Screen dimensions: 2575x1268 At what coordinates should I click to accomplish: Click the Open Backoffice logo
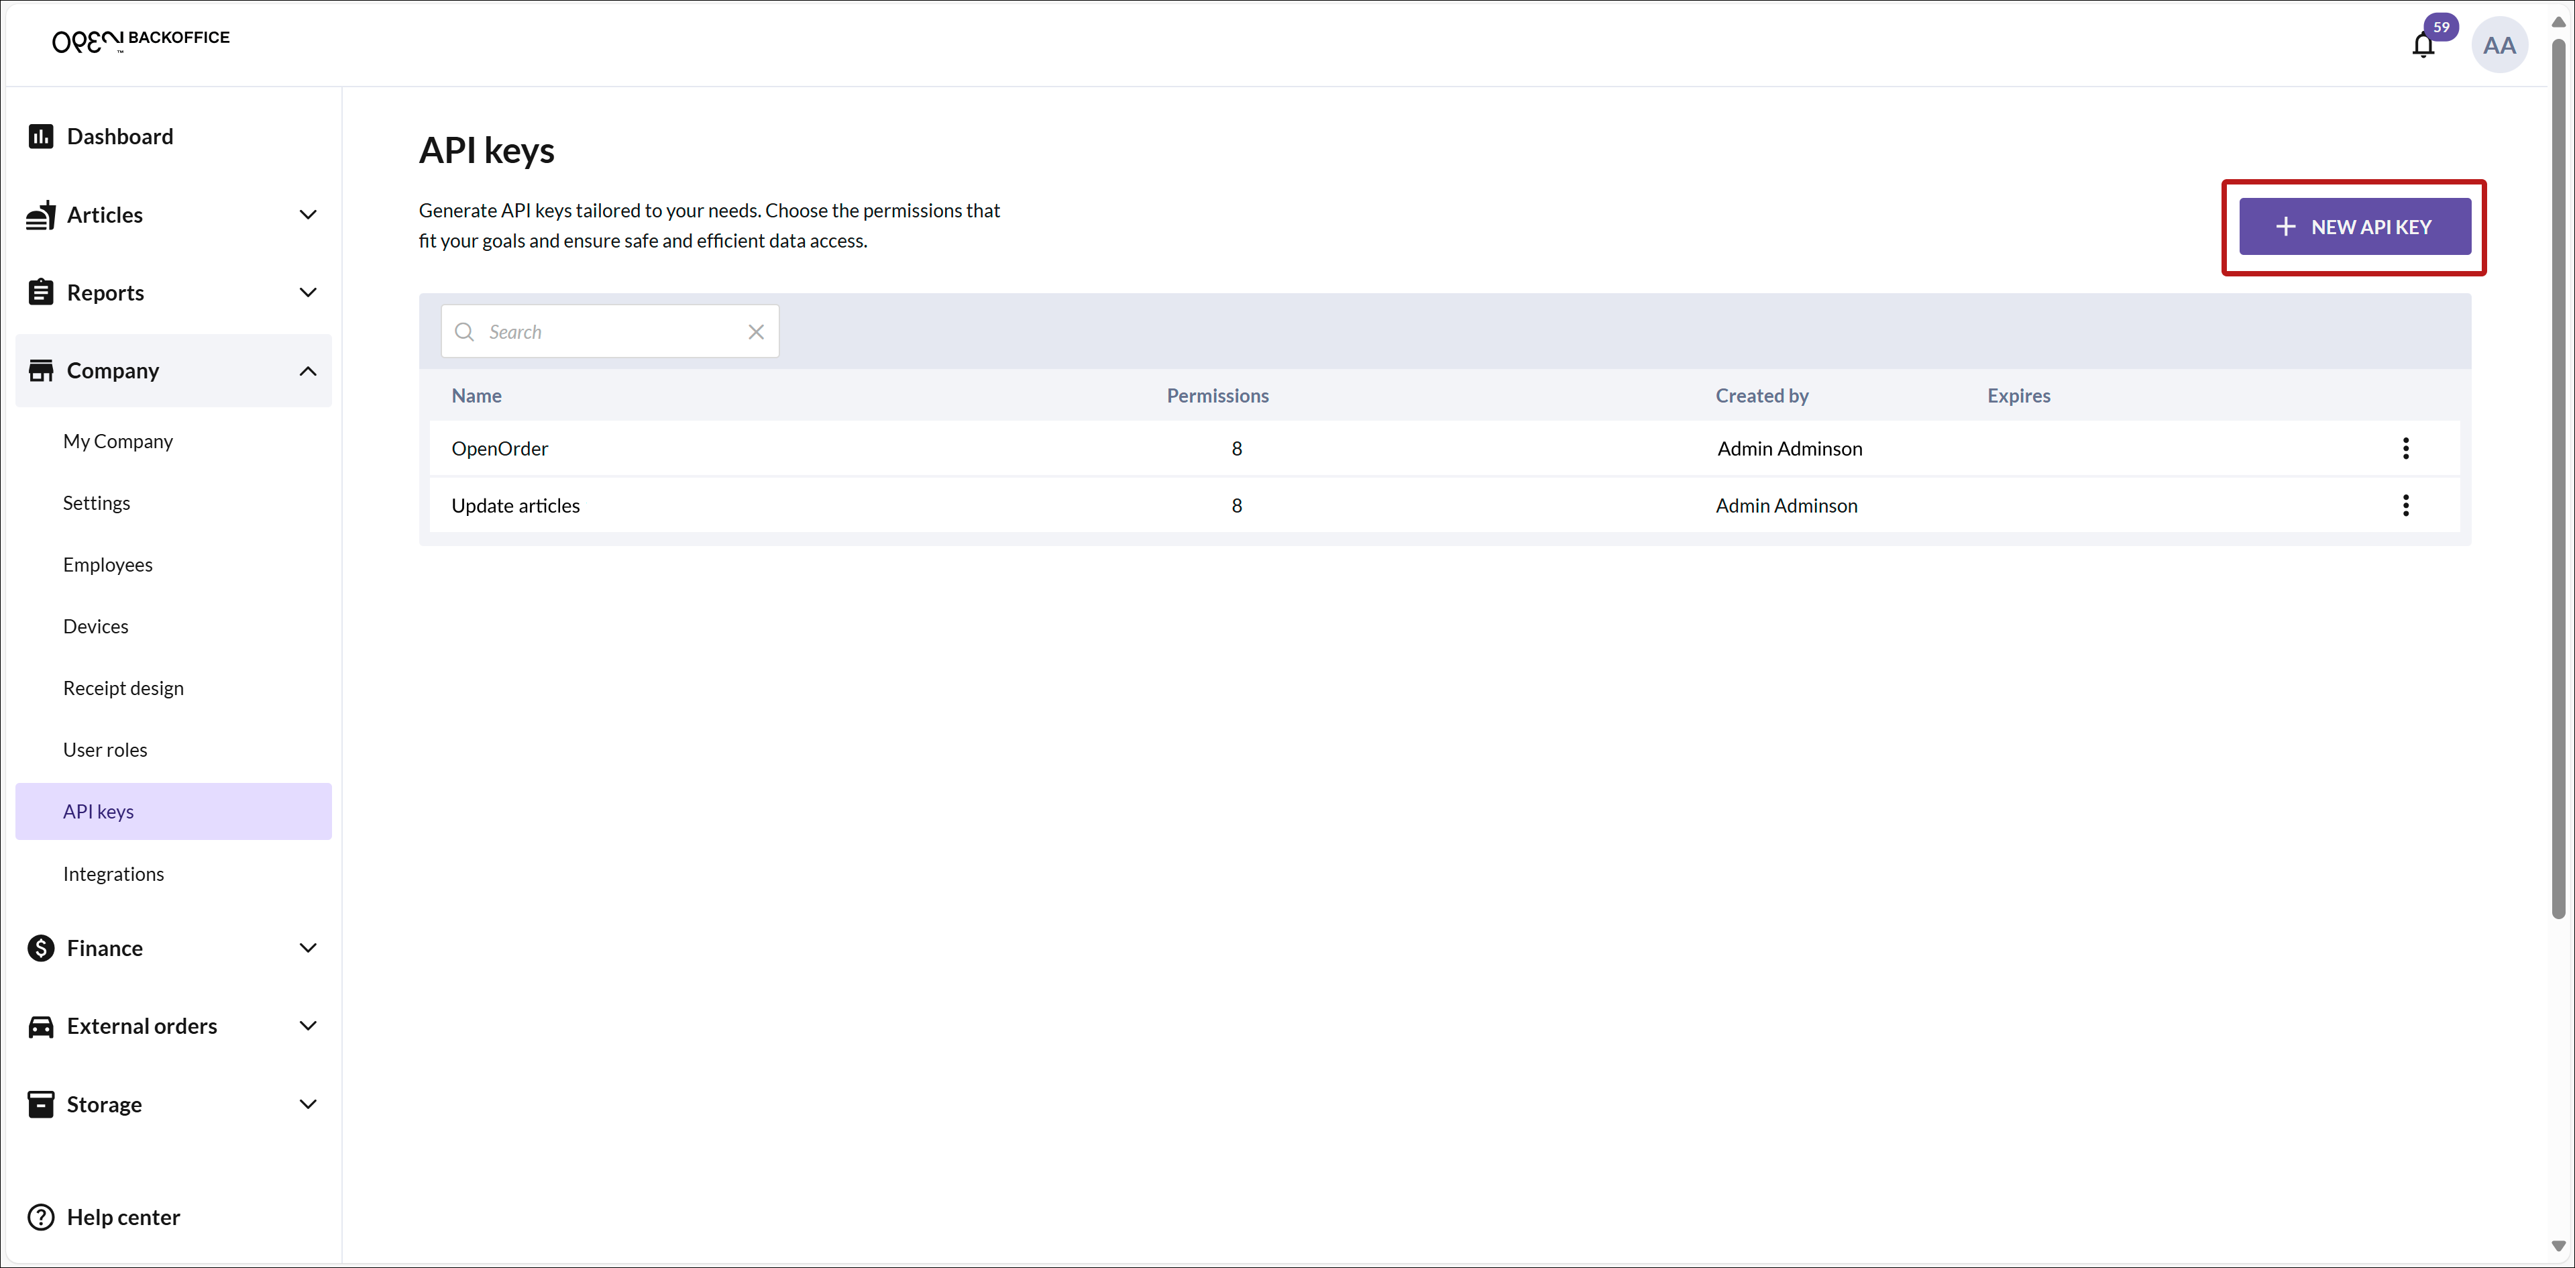[141, 40]
